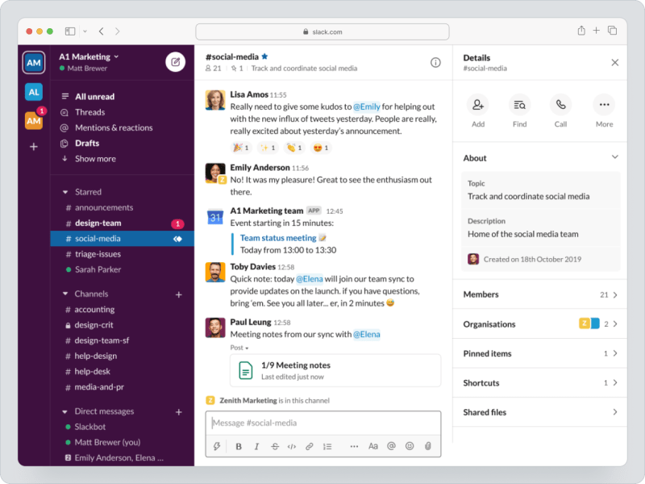Screen dimensions: 645x484
Task: Open the shortcuts lightning bolt in composer
Action: pyautogui.click(x=217, y=446)
